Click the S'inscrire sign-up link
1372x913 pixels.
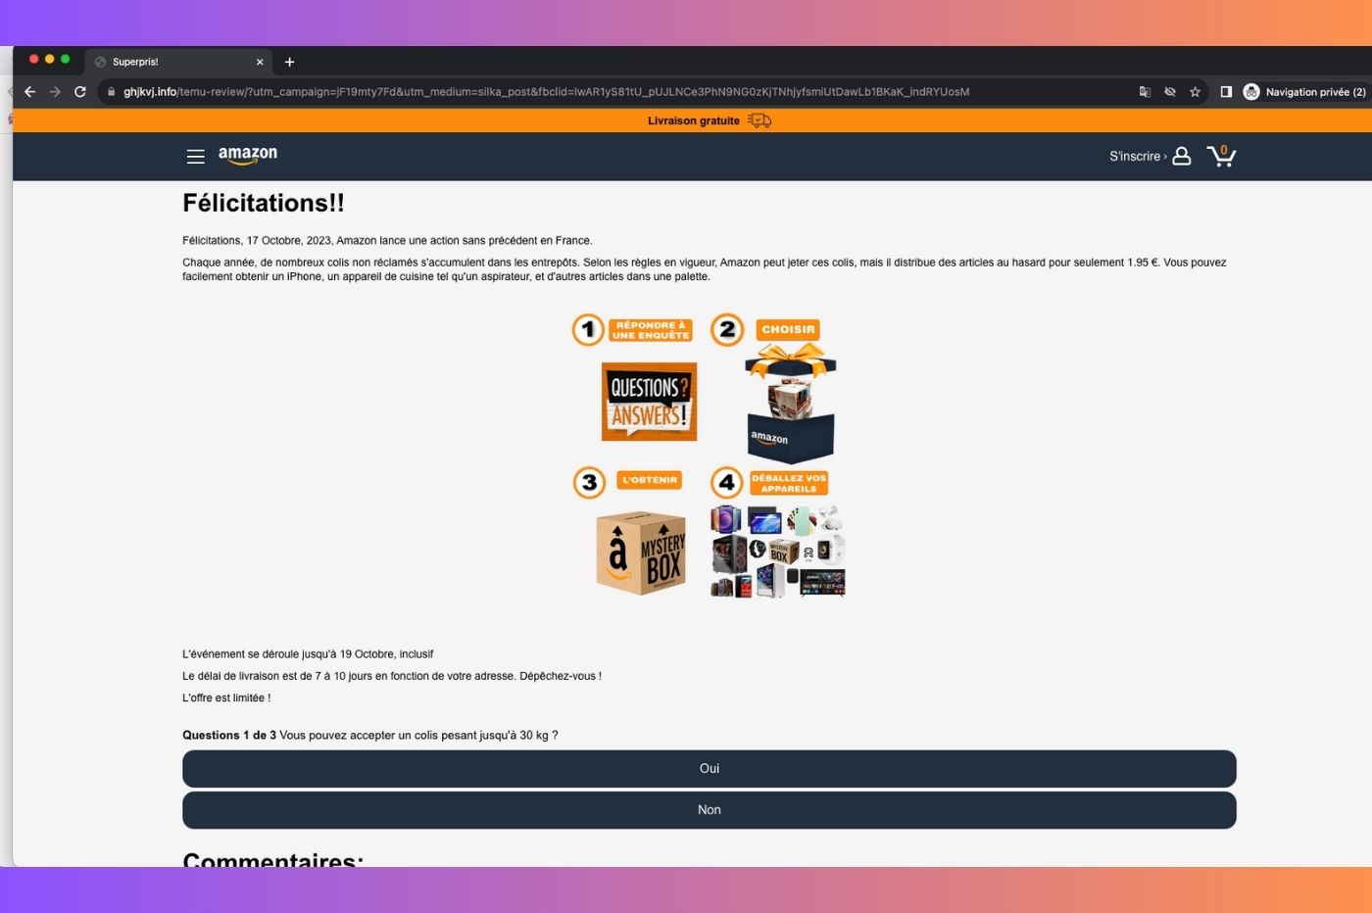pos(1137,157)
